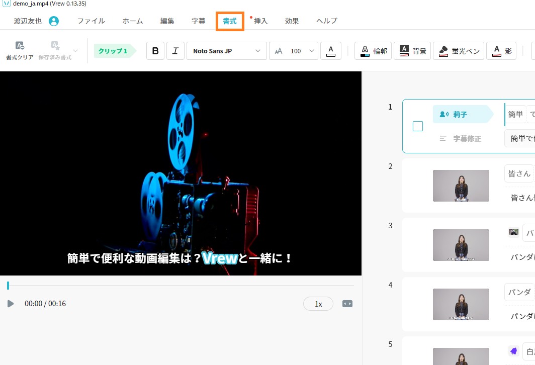Viewport: 535px width, 365px height.
Task: Click the clip 1 subtitle text field
Action: point(519,138)
